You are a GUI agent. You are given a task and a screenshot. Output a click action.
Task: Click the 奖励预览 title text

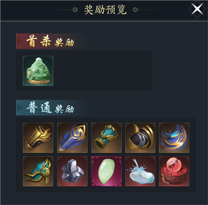click(105, 10)
